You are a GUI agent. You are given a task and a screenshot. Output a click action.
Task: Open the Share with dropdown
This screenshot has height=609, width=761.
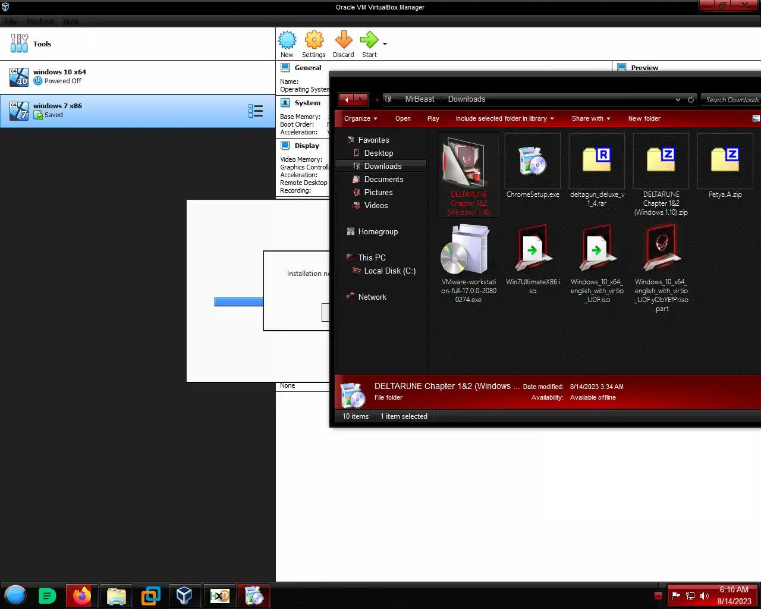click(591, 118)
